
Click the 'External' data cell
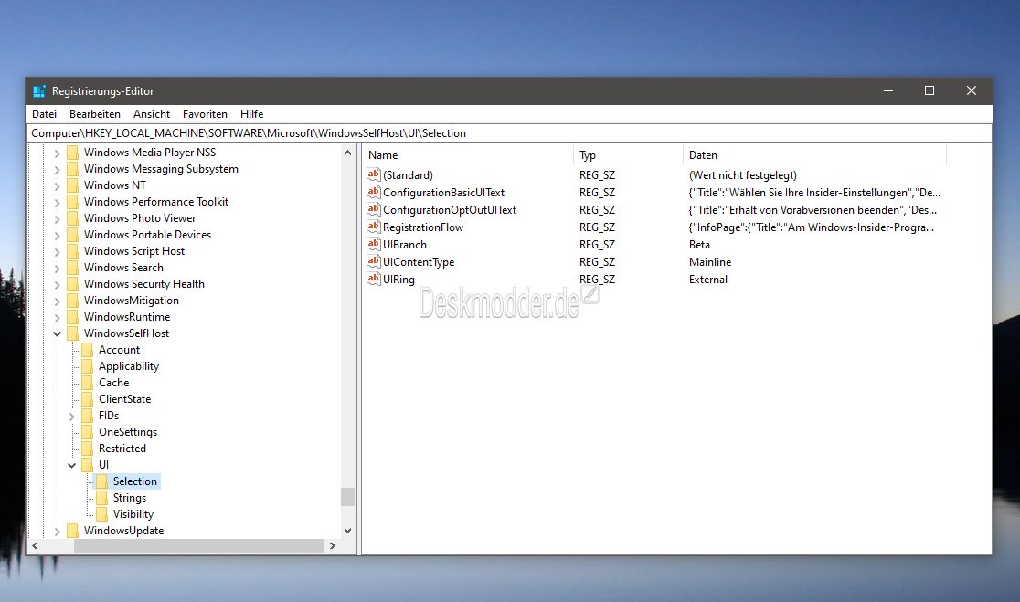click(707, 279)
